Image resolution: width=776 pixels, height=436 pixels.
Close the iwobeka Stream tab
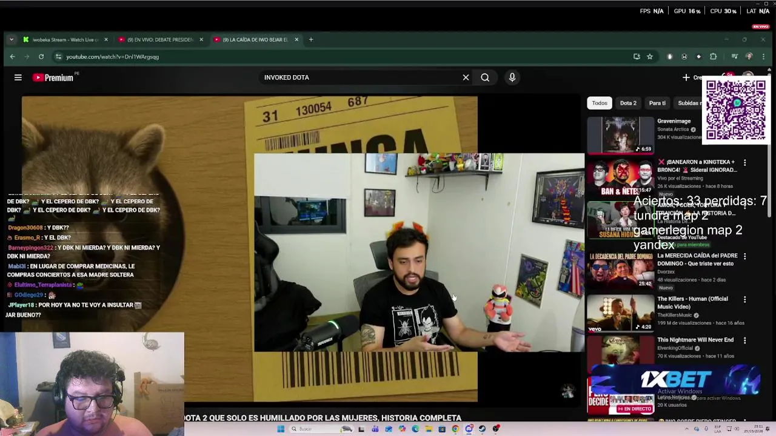[x=106, y=39]
